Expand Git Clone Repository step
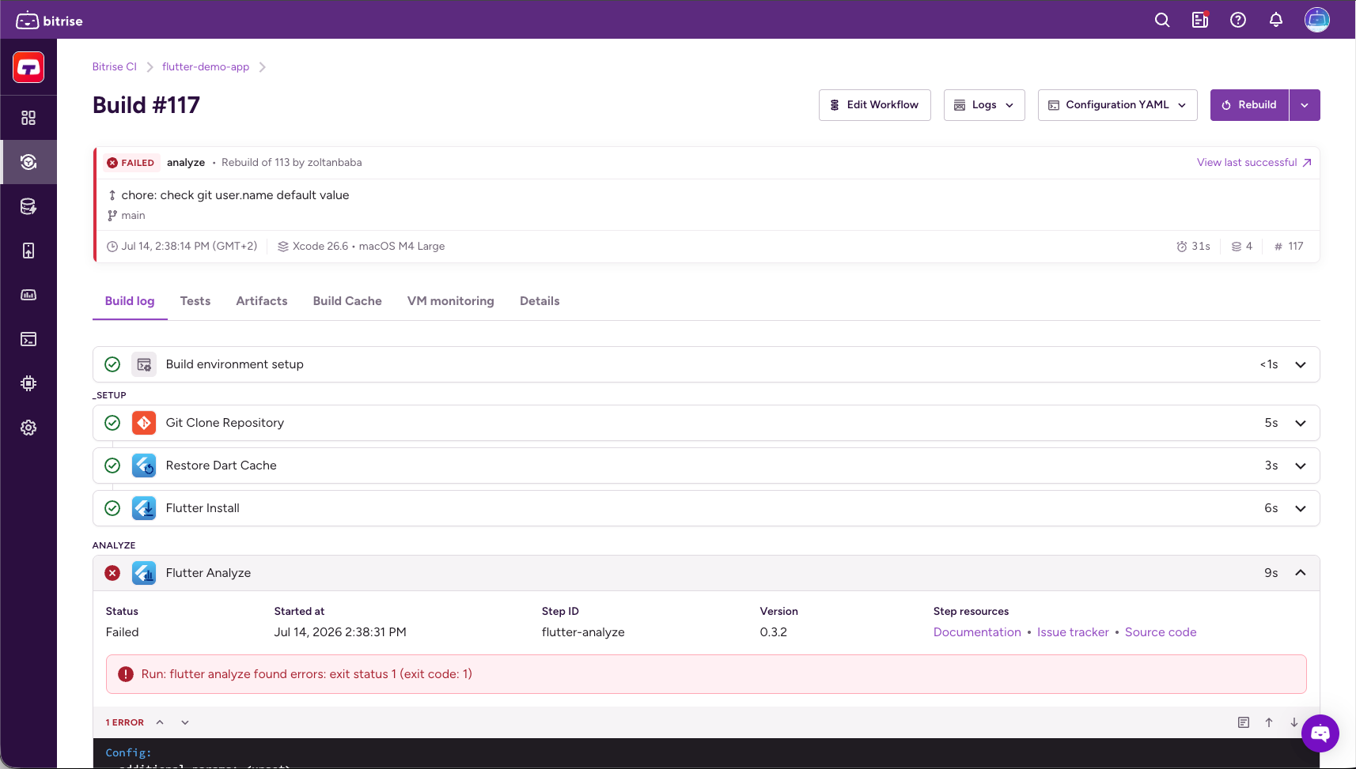 click(x=1301, y=423)
